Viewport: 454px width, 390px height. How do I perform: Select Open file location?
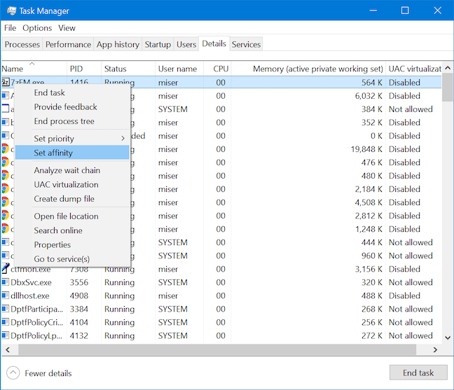pyautogui.click(x=71, y=216)
